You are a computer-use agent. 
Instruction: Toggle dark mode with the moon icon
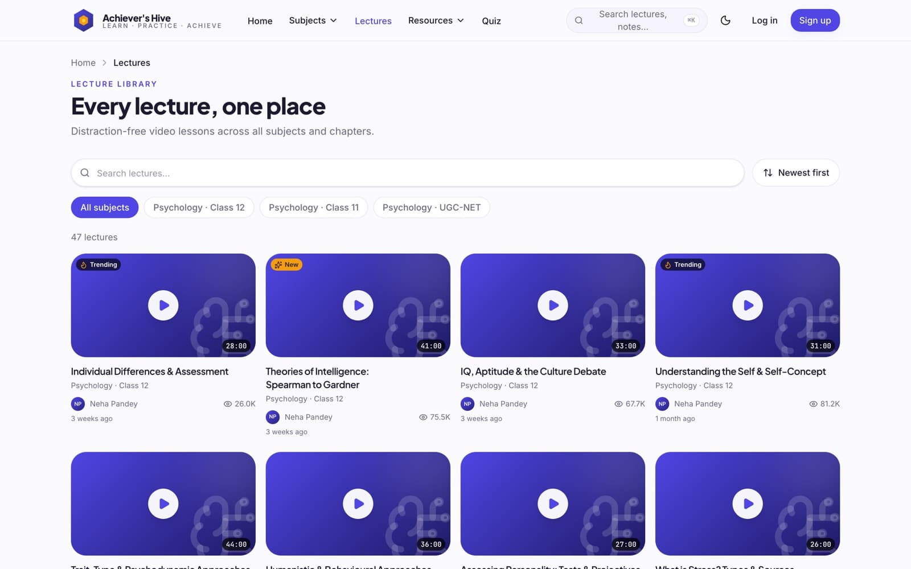725,20
